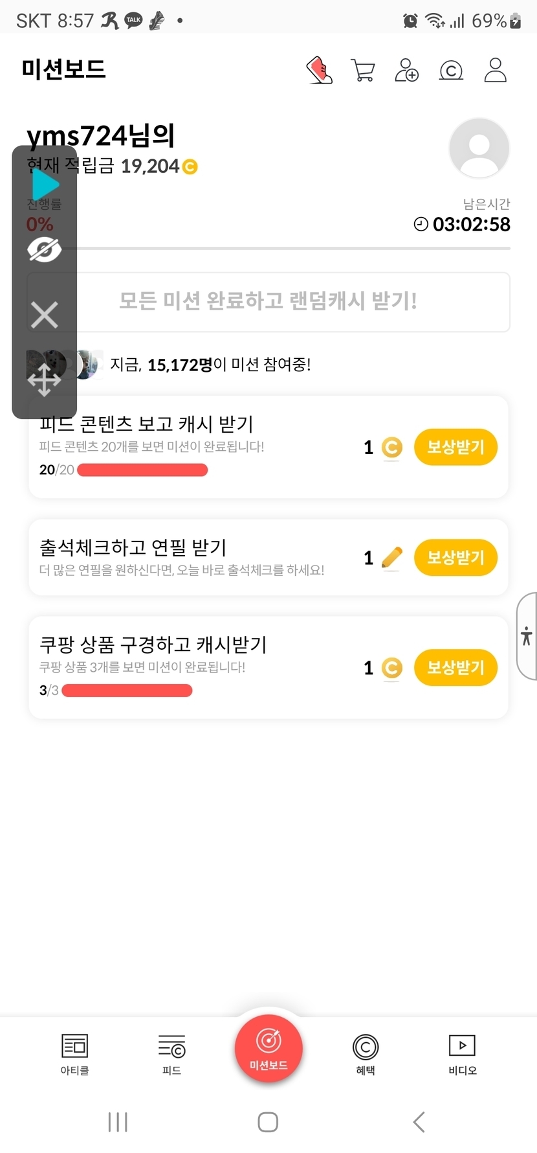Switch to the 아티클 tab
The width and height of the screenshot is (537, 1153).
coord(74,1054)
